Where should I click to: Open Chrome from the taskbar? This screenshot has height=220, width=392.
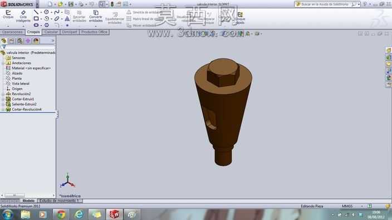click(61, 214)
